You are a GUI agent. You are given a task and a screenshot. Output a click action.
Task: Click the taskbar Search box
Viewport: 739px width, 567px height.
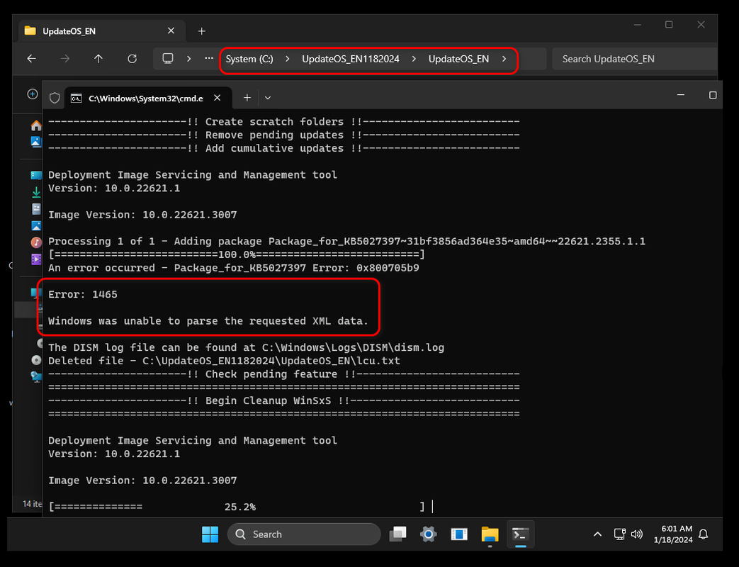point(304,534)
